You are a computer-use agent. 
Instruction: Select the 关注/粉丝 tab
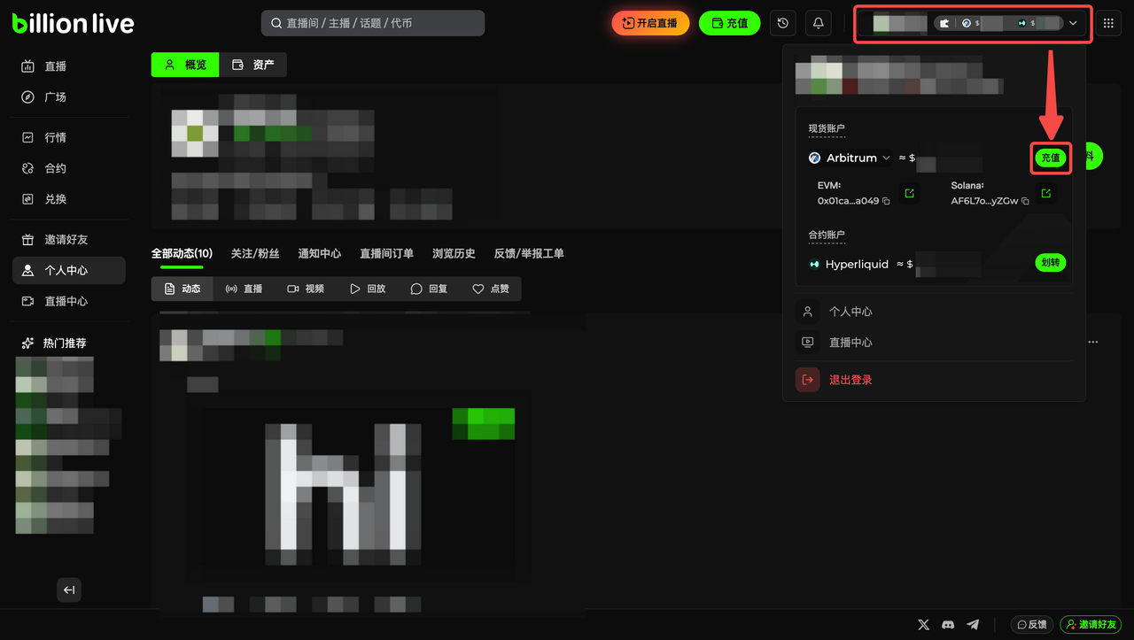[x=255, y=253]
